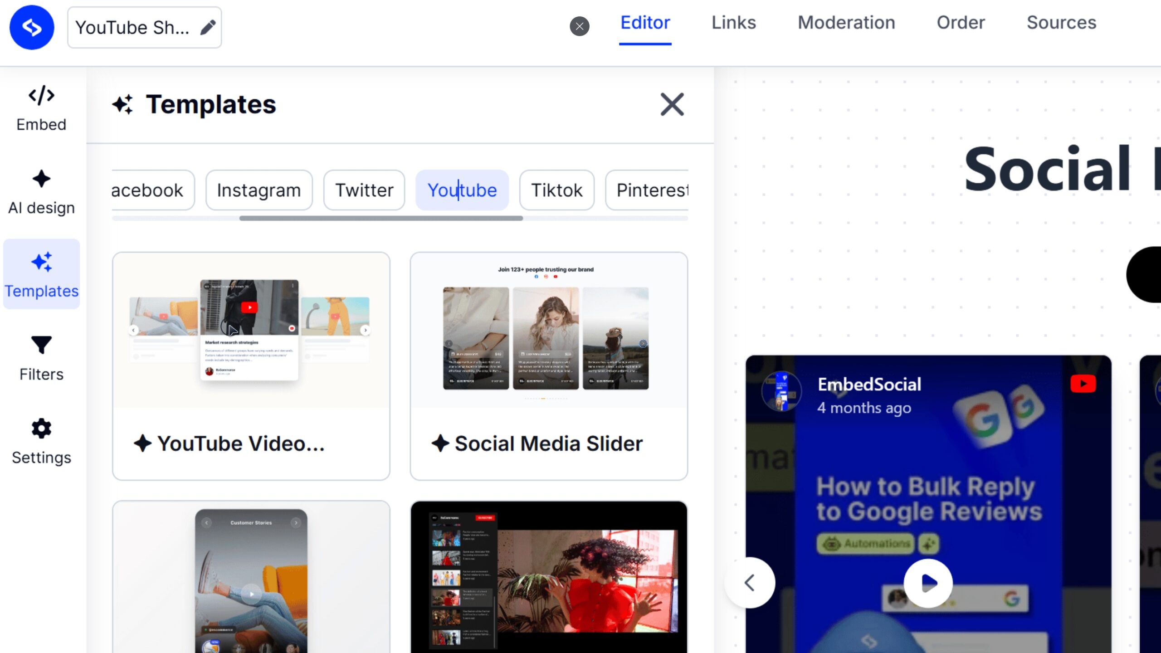Image resolution: width=1161 pixels, height=653 pixels.
Task: Click the filter list scrollbar
Action: tap(381, 219)
